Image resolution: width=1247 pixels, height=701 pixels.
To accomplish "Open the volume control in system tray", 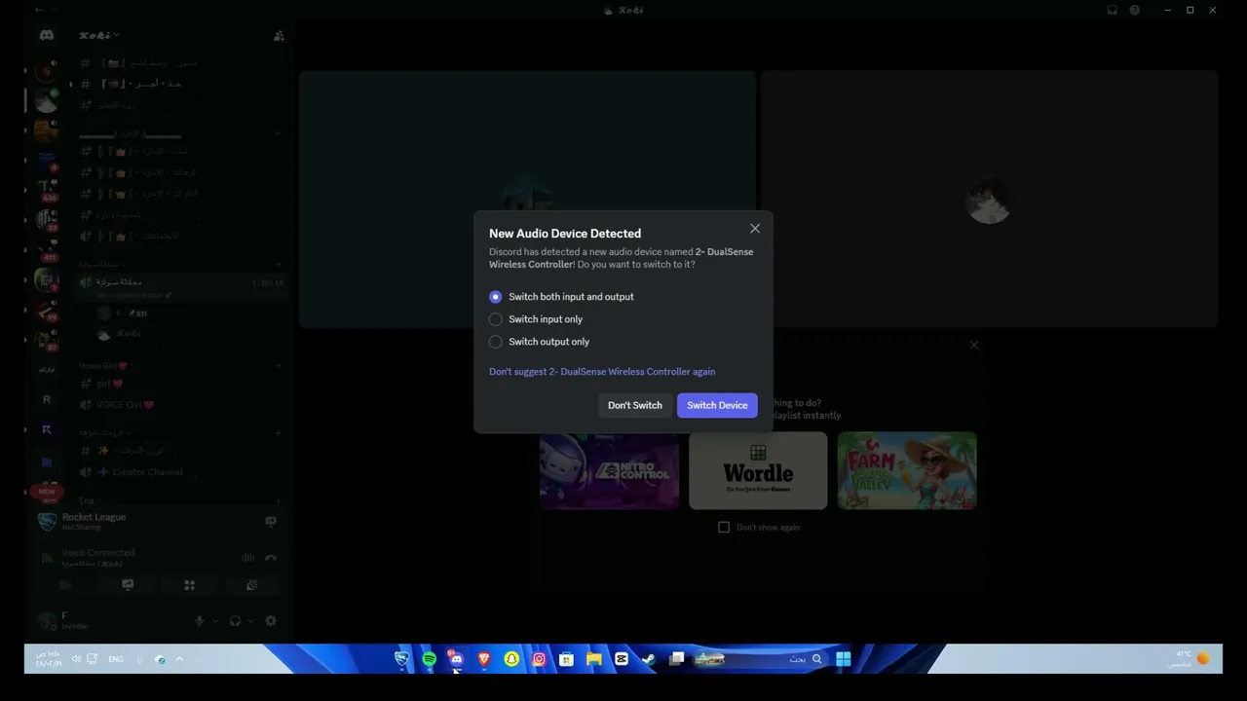I will coord(76,659).
